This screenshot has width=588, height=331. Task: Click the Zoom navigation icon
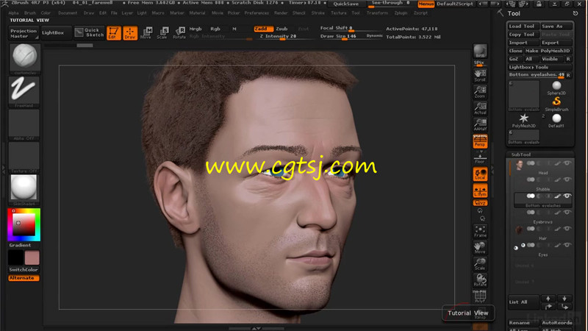pyautogui.click(x=480, y=92)
